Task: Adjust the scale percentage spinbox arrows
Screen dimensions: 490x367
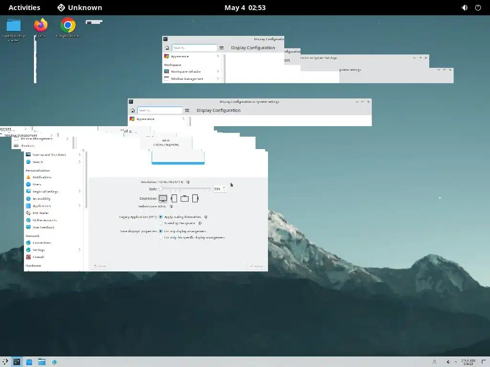Action: [224, 189]
